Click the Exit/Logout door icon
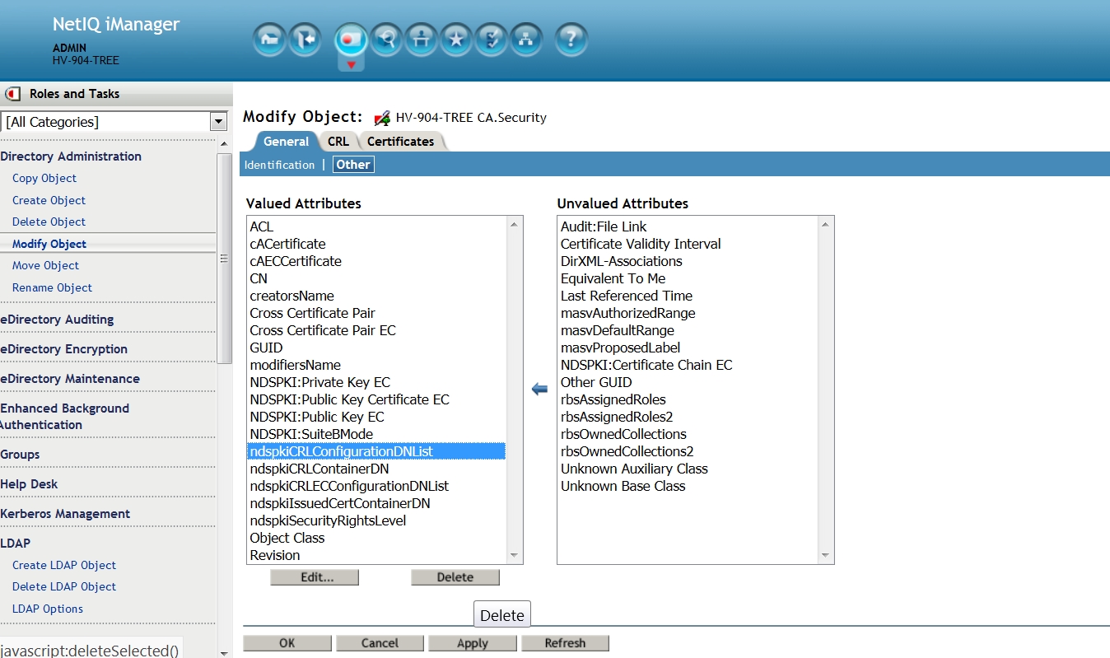1110x658 pixels. 305,39
